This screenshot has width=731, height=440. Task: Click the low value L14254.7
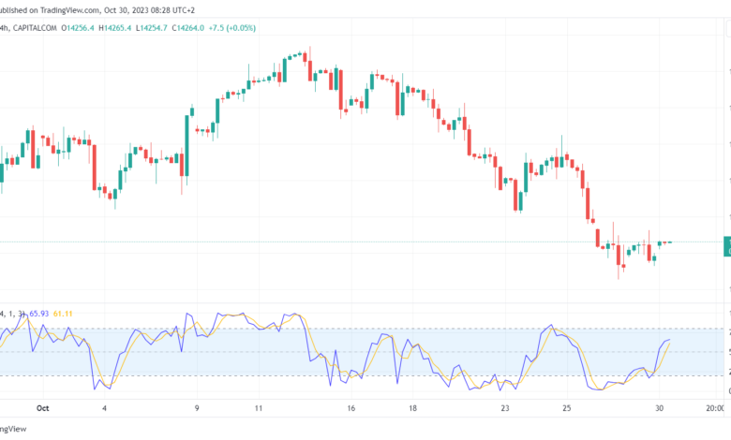tap(152, 28)
